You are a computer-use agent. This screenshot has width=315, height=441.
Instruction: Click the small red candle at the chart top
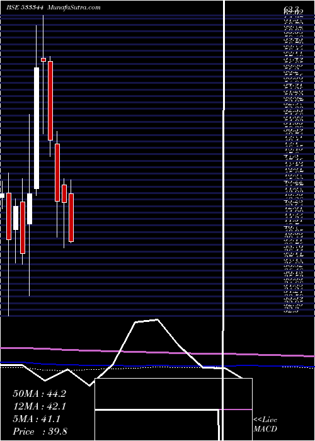[43, 60]
